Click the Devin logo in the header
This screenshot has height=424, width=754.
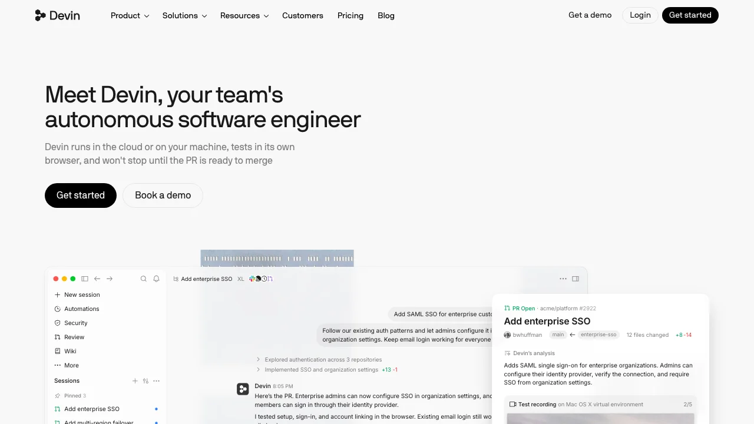(x=57, y=15)
